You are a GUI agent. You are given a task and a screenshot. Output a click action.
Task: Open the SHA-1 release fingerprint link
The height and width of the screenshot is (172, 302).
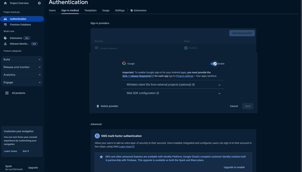coord(136,76)
